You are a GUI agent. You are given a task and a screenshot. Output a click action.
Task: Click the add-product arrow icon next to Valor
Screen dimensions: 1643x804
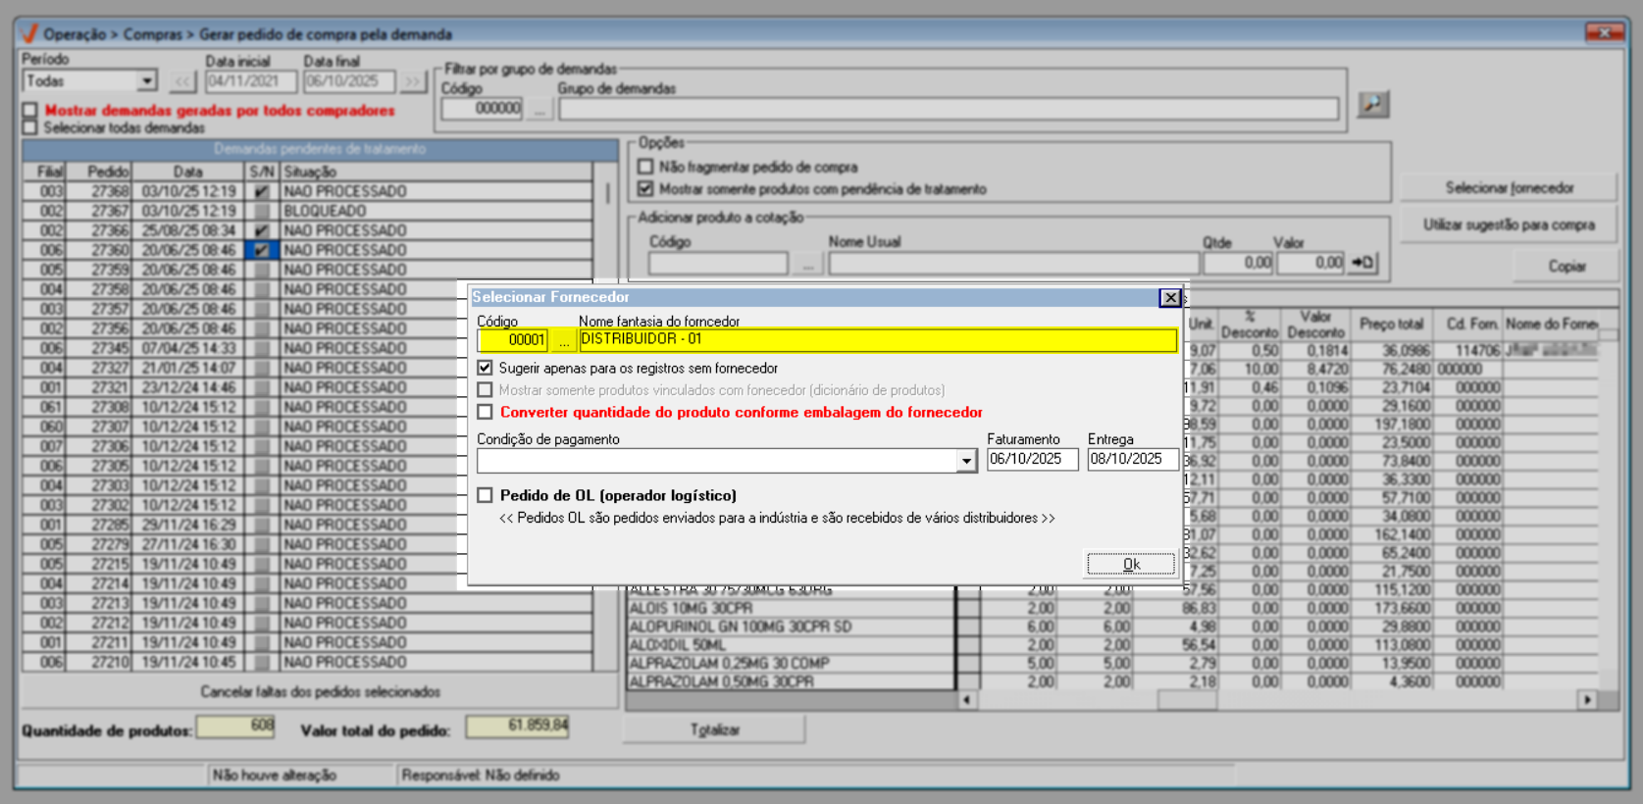click(1362, 263)
